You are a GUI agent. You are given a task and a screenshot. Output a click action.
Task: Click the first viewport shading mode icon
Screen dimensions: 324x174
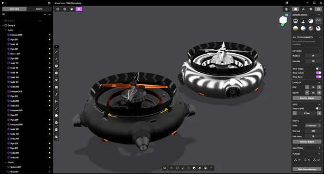(x=58, y=9)
